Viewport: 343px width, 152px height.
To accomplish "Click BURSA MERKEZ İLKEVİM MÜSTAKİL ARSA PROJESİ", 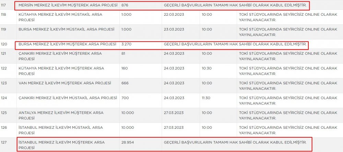I will (67, 29).
